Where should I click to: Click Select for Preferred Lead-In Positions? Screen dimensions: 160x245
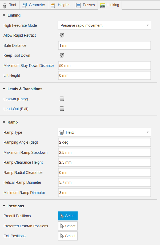click(68, 226)
